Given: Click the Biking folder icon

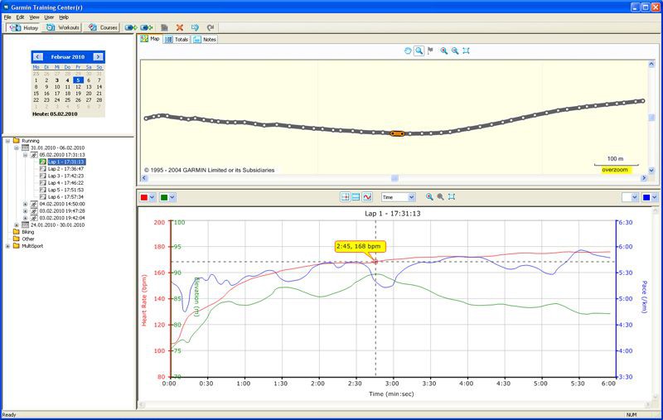Looking at the screenshot, I should coord(17,232).
